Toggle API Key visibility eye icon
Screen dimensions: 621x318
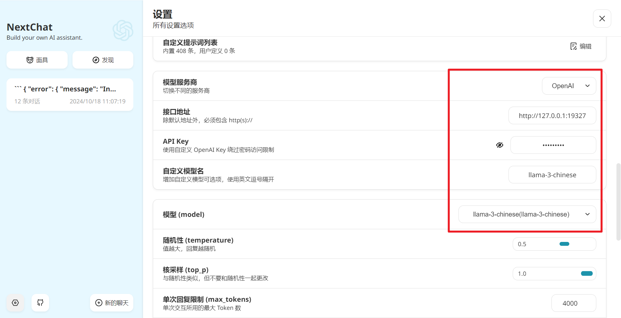(x=500, y=145)
